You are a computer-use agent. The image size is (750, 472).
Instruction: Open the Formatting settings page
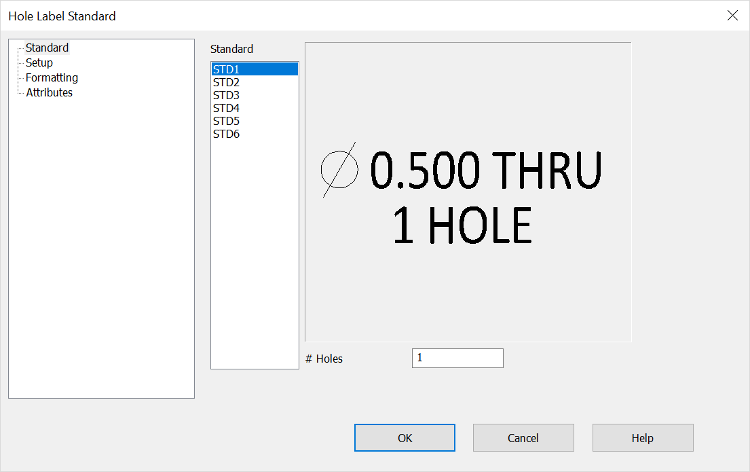click(52, 77)
